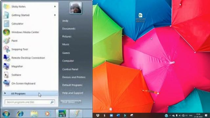Open Internet Explorer from the taskbar
Viewport: 210px width, 118px height.
point(20,114)
